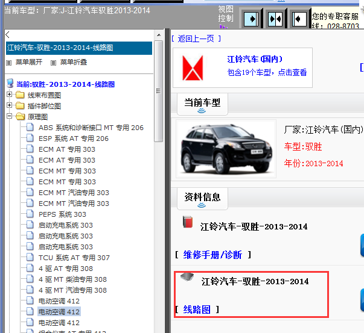Viewport: 364px width, 333px height.
Task: Select the 原理图 tree label
Action: (x=37, y=117)
